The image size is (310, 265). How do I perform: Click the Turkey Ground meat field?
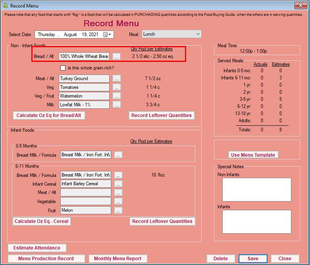point(84,79)
